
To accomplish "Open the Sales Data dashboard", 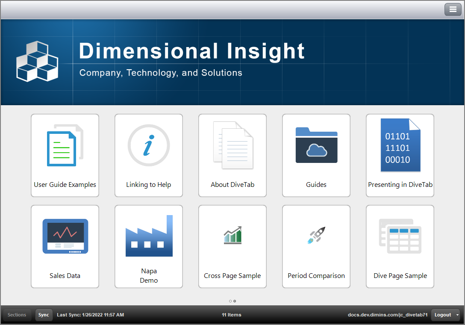I will click(65, 246).
